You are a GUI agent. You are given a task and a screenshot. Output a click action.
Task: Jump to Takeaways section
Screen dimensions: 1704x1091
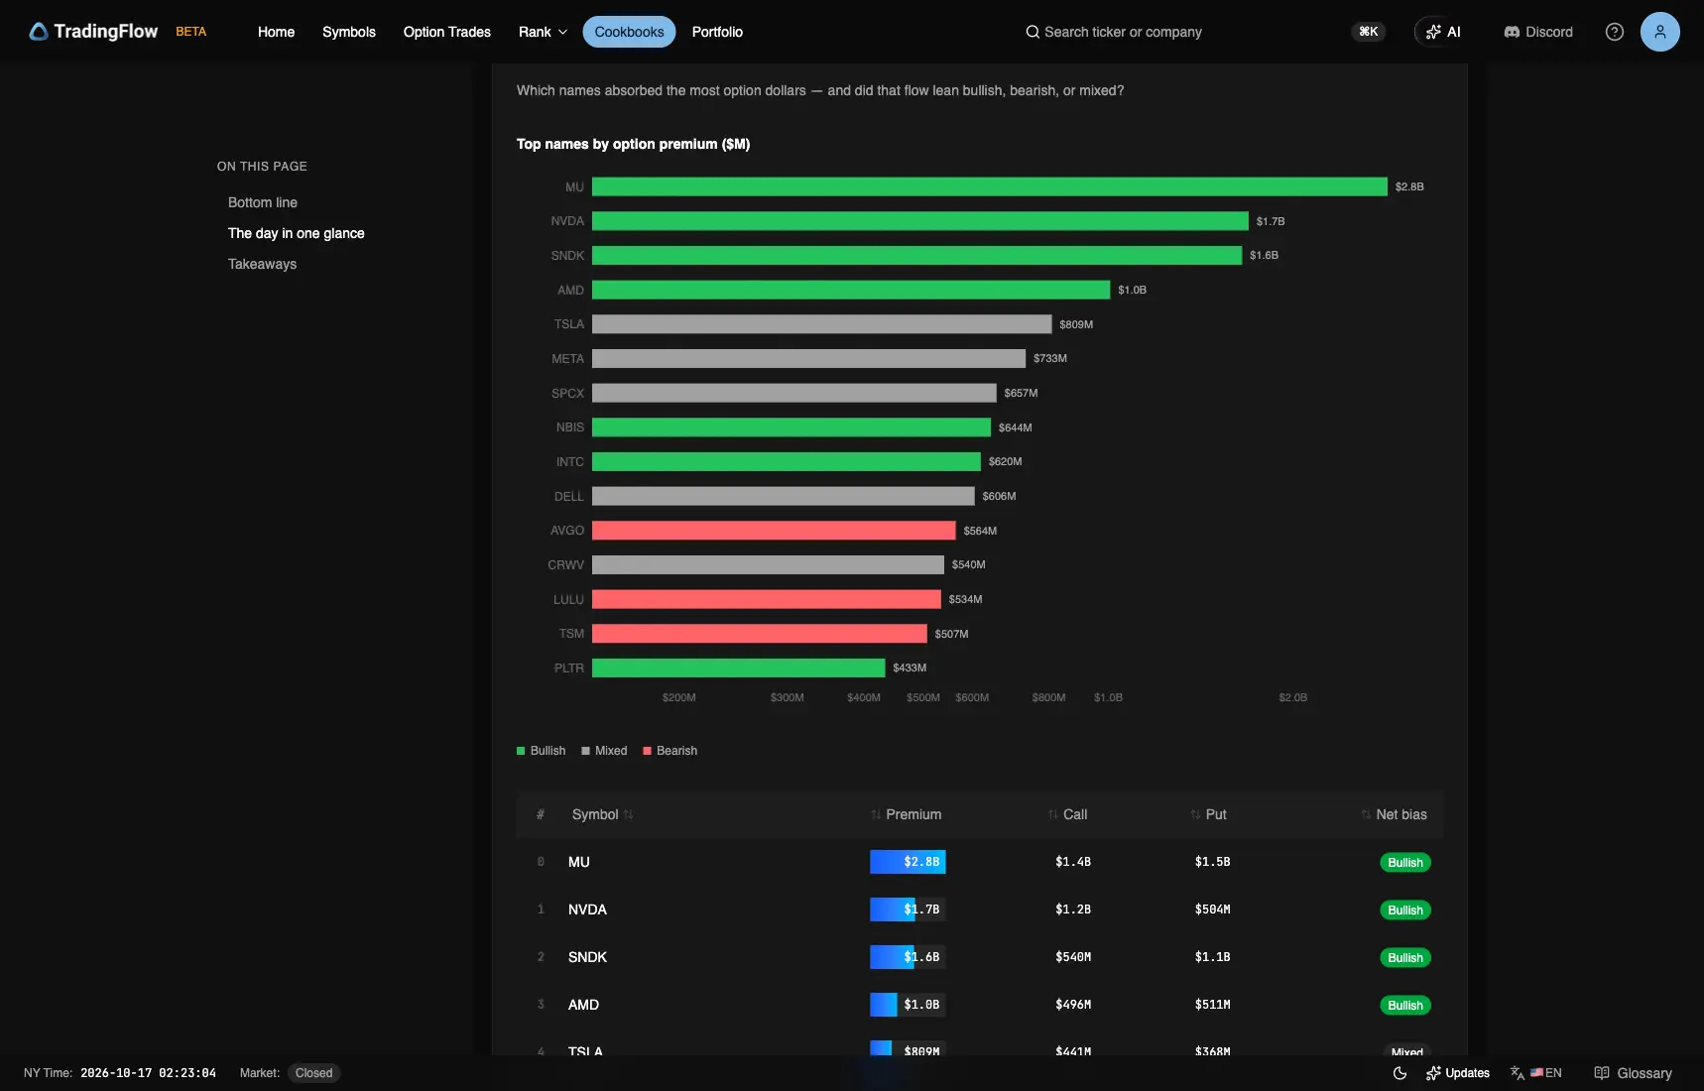[262, 264]
